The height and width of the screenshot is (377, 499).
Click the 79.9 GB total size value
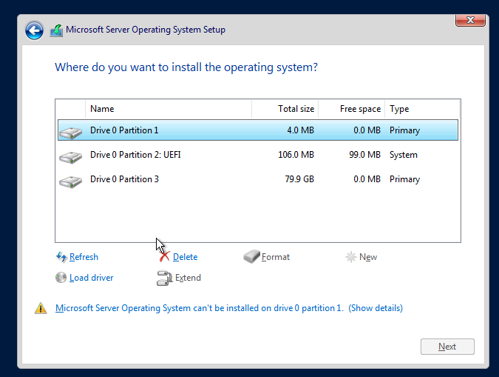[x=299, y=179]
